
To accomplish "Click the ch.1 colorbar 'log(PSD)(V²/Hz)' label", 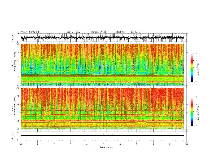I will click(x=198, y=69).
